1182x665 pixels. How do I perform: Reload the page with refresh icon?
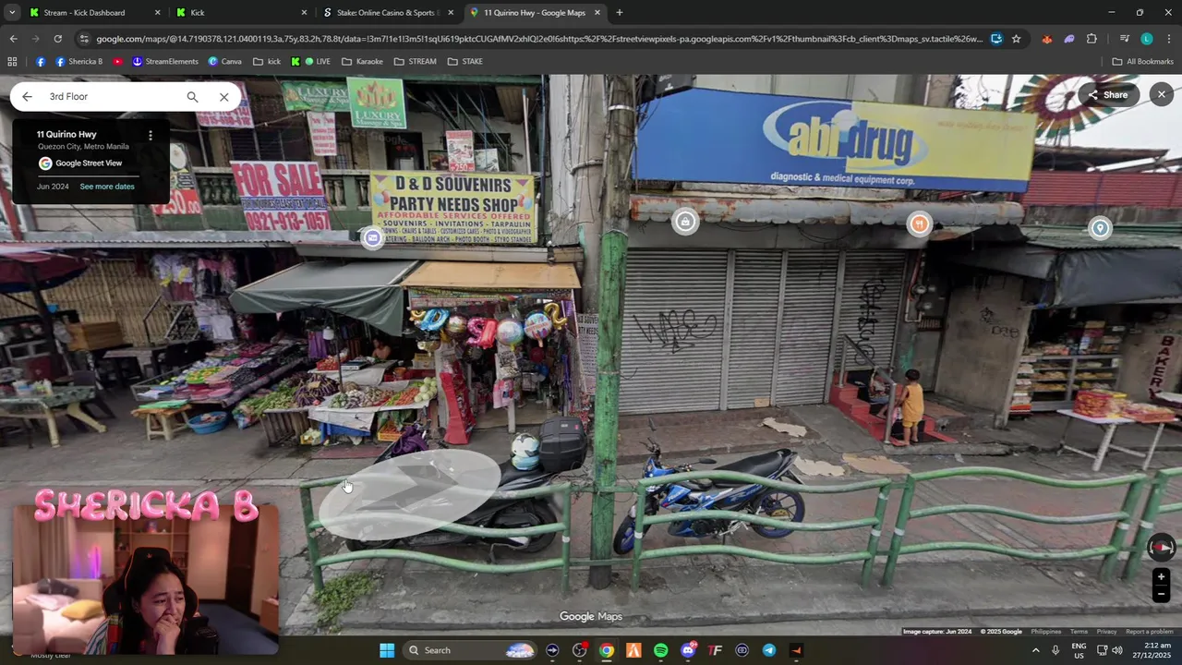click(x=57, y=39)
